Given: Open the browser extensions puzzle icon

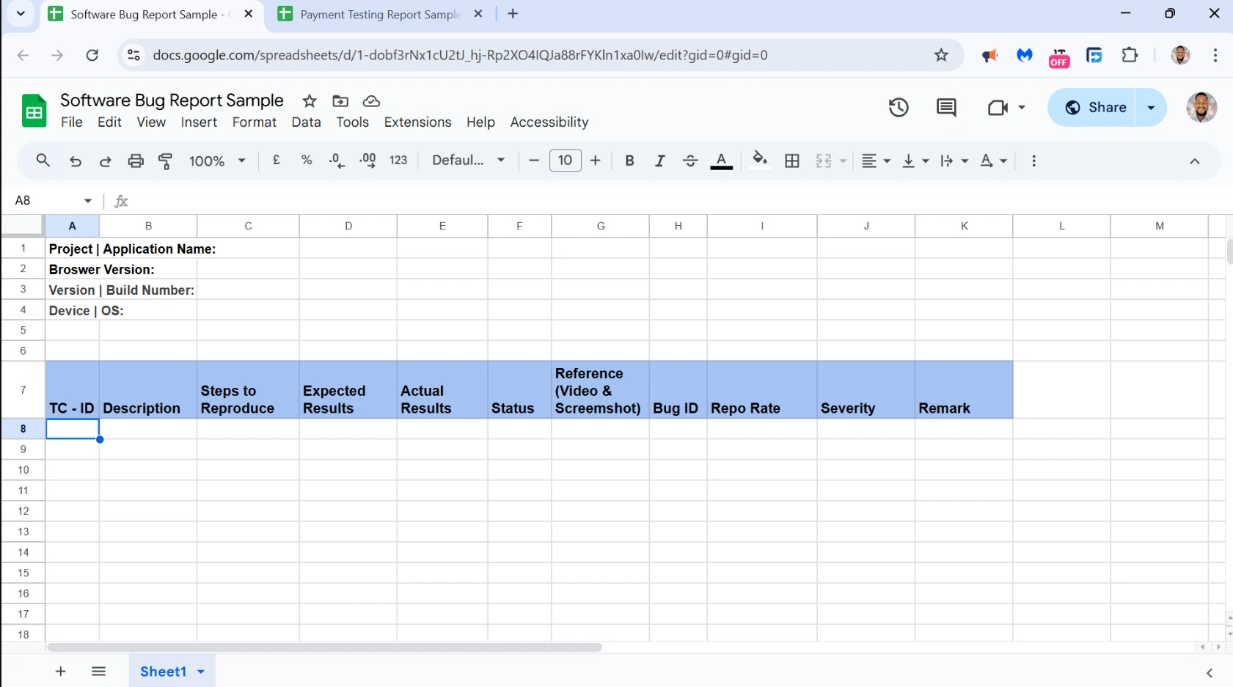Looking at the screenshot, I should tap(1130, 55).
